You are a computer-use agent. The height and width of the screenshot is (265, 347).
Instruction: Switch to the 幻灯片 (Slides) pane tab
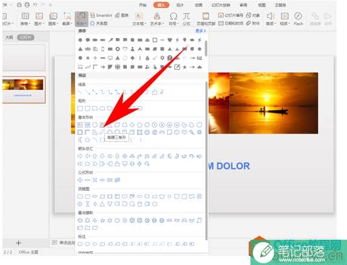26,37
